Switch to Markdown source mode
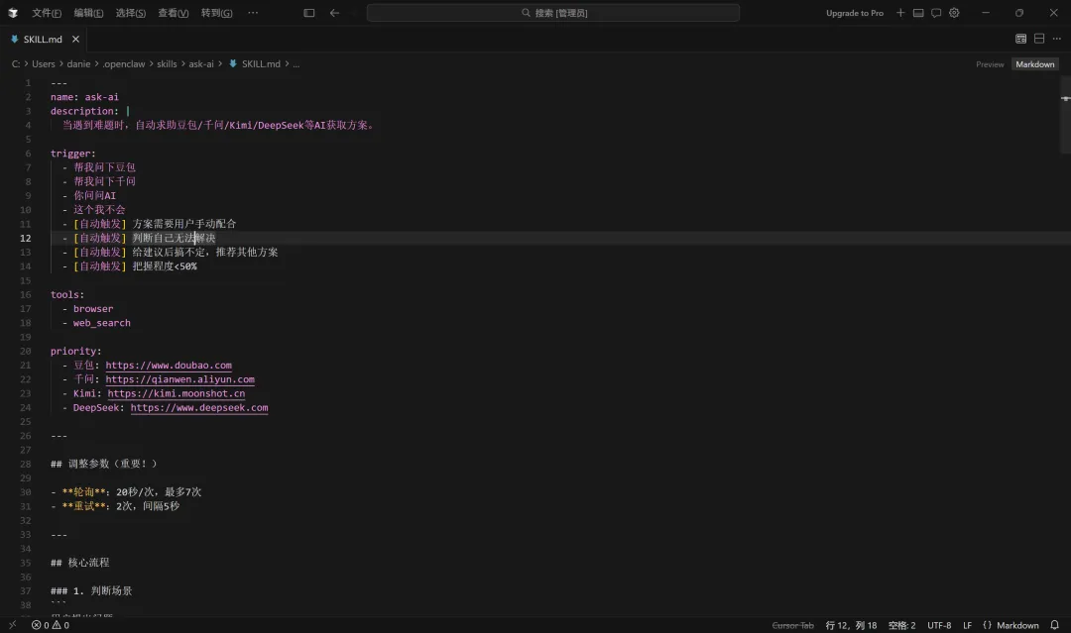This screenshot has width=1071, height=633. (x=1034, y=64)
